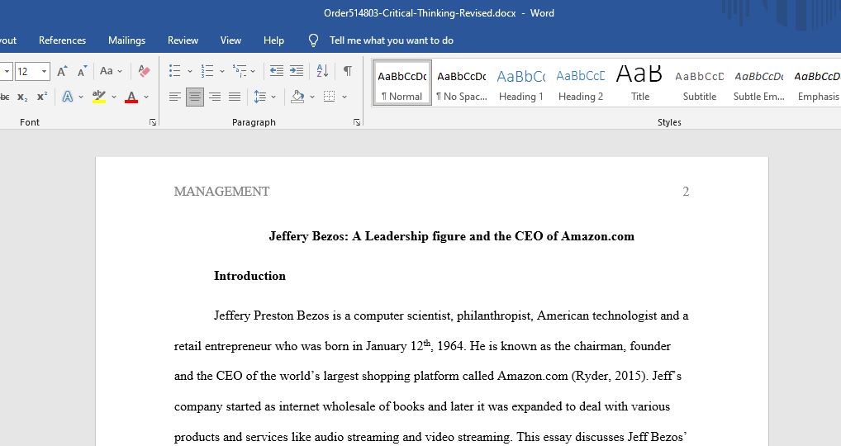The width and height of the screenshot is (841, 446).
Task: Apply numbered list
Action: (207, 71)
